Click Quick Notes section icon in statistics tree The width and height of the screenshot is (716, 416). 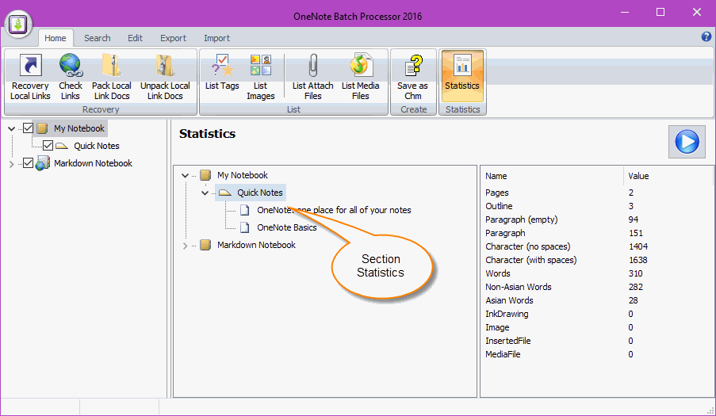[x=225, y=193]
